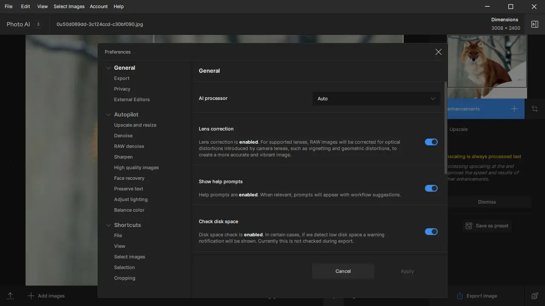Maximize the application window
Screen dimensions: 545x306
pos(511,6)
